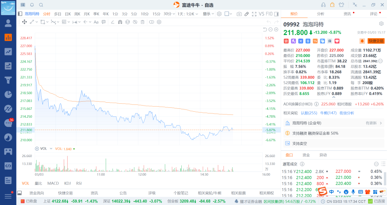Open customer service headset icon
Image resolution: width=387 pixels, height=205 pixels.
(x=323, y=5)
